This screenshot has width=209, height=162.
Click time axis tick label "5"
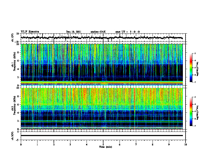pos(103,145)
